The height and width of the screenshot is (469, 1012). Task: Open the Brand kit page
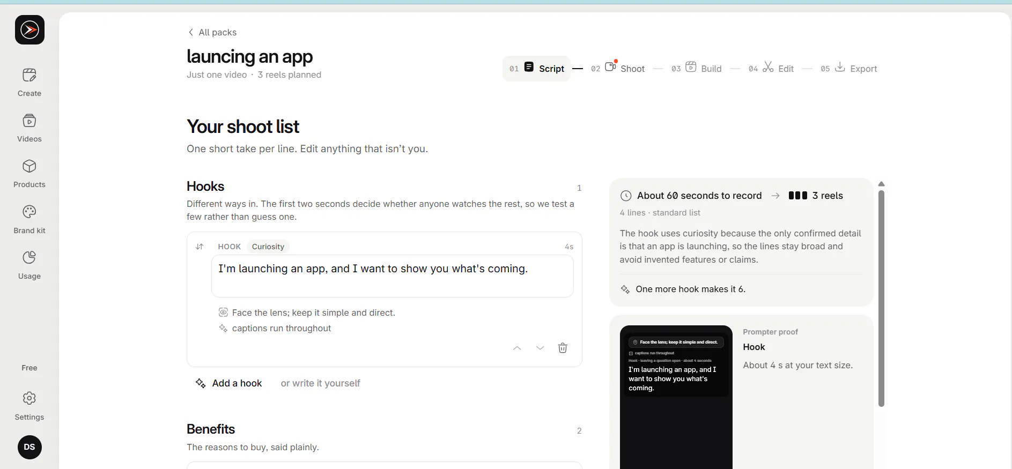(29, 220)
